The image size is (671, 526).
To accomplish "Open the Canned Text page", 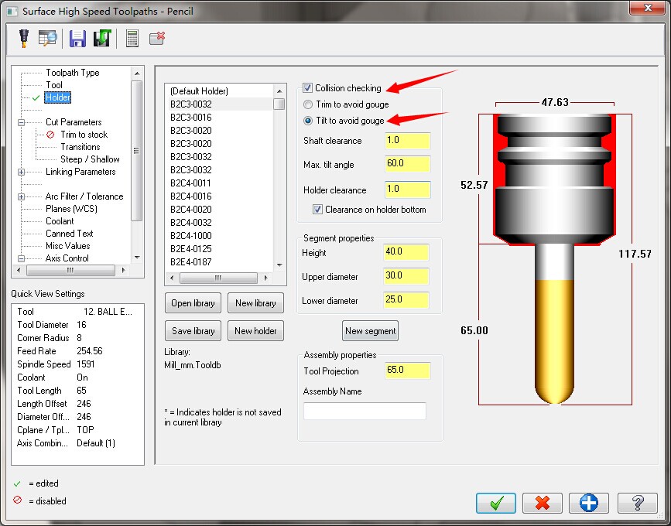I will [70, 234].
